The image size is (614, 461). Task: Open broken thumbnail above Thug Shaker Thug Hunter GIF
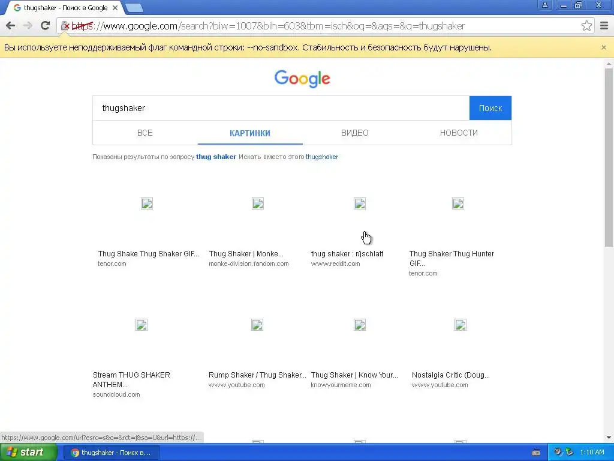pyautogui.click(x=458, y=203)
